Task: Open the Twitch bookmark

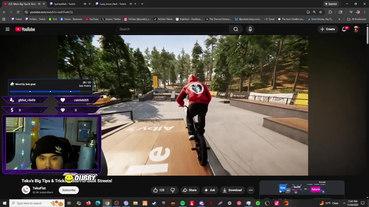Action: 16,19
